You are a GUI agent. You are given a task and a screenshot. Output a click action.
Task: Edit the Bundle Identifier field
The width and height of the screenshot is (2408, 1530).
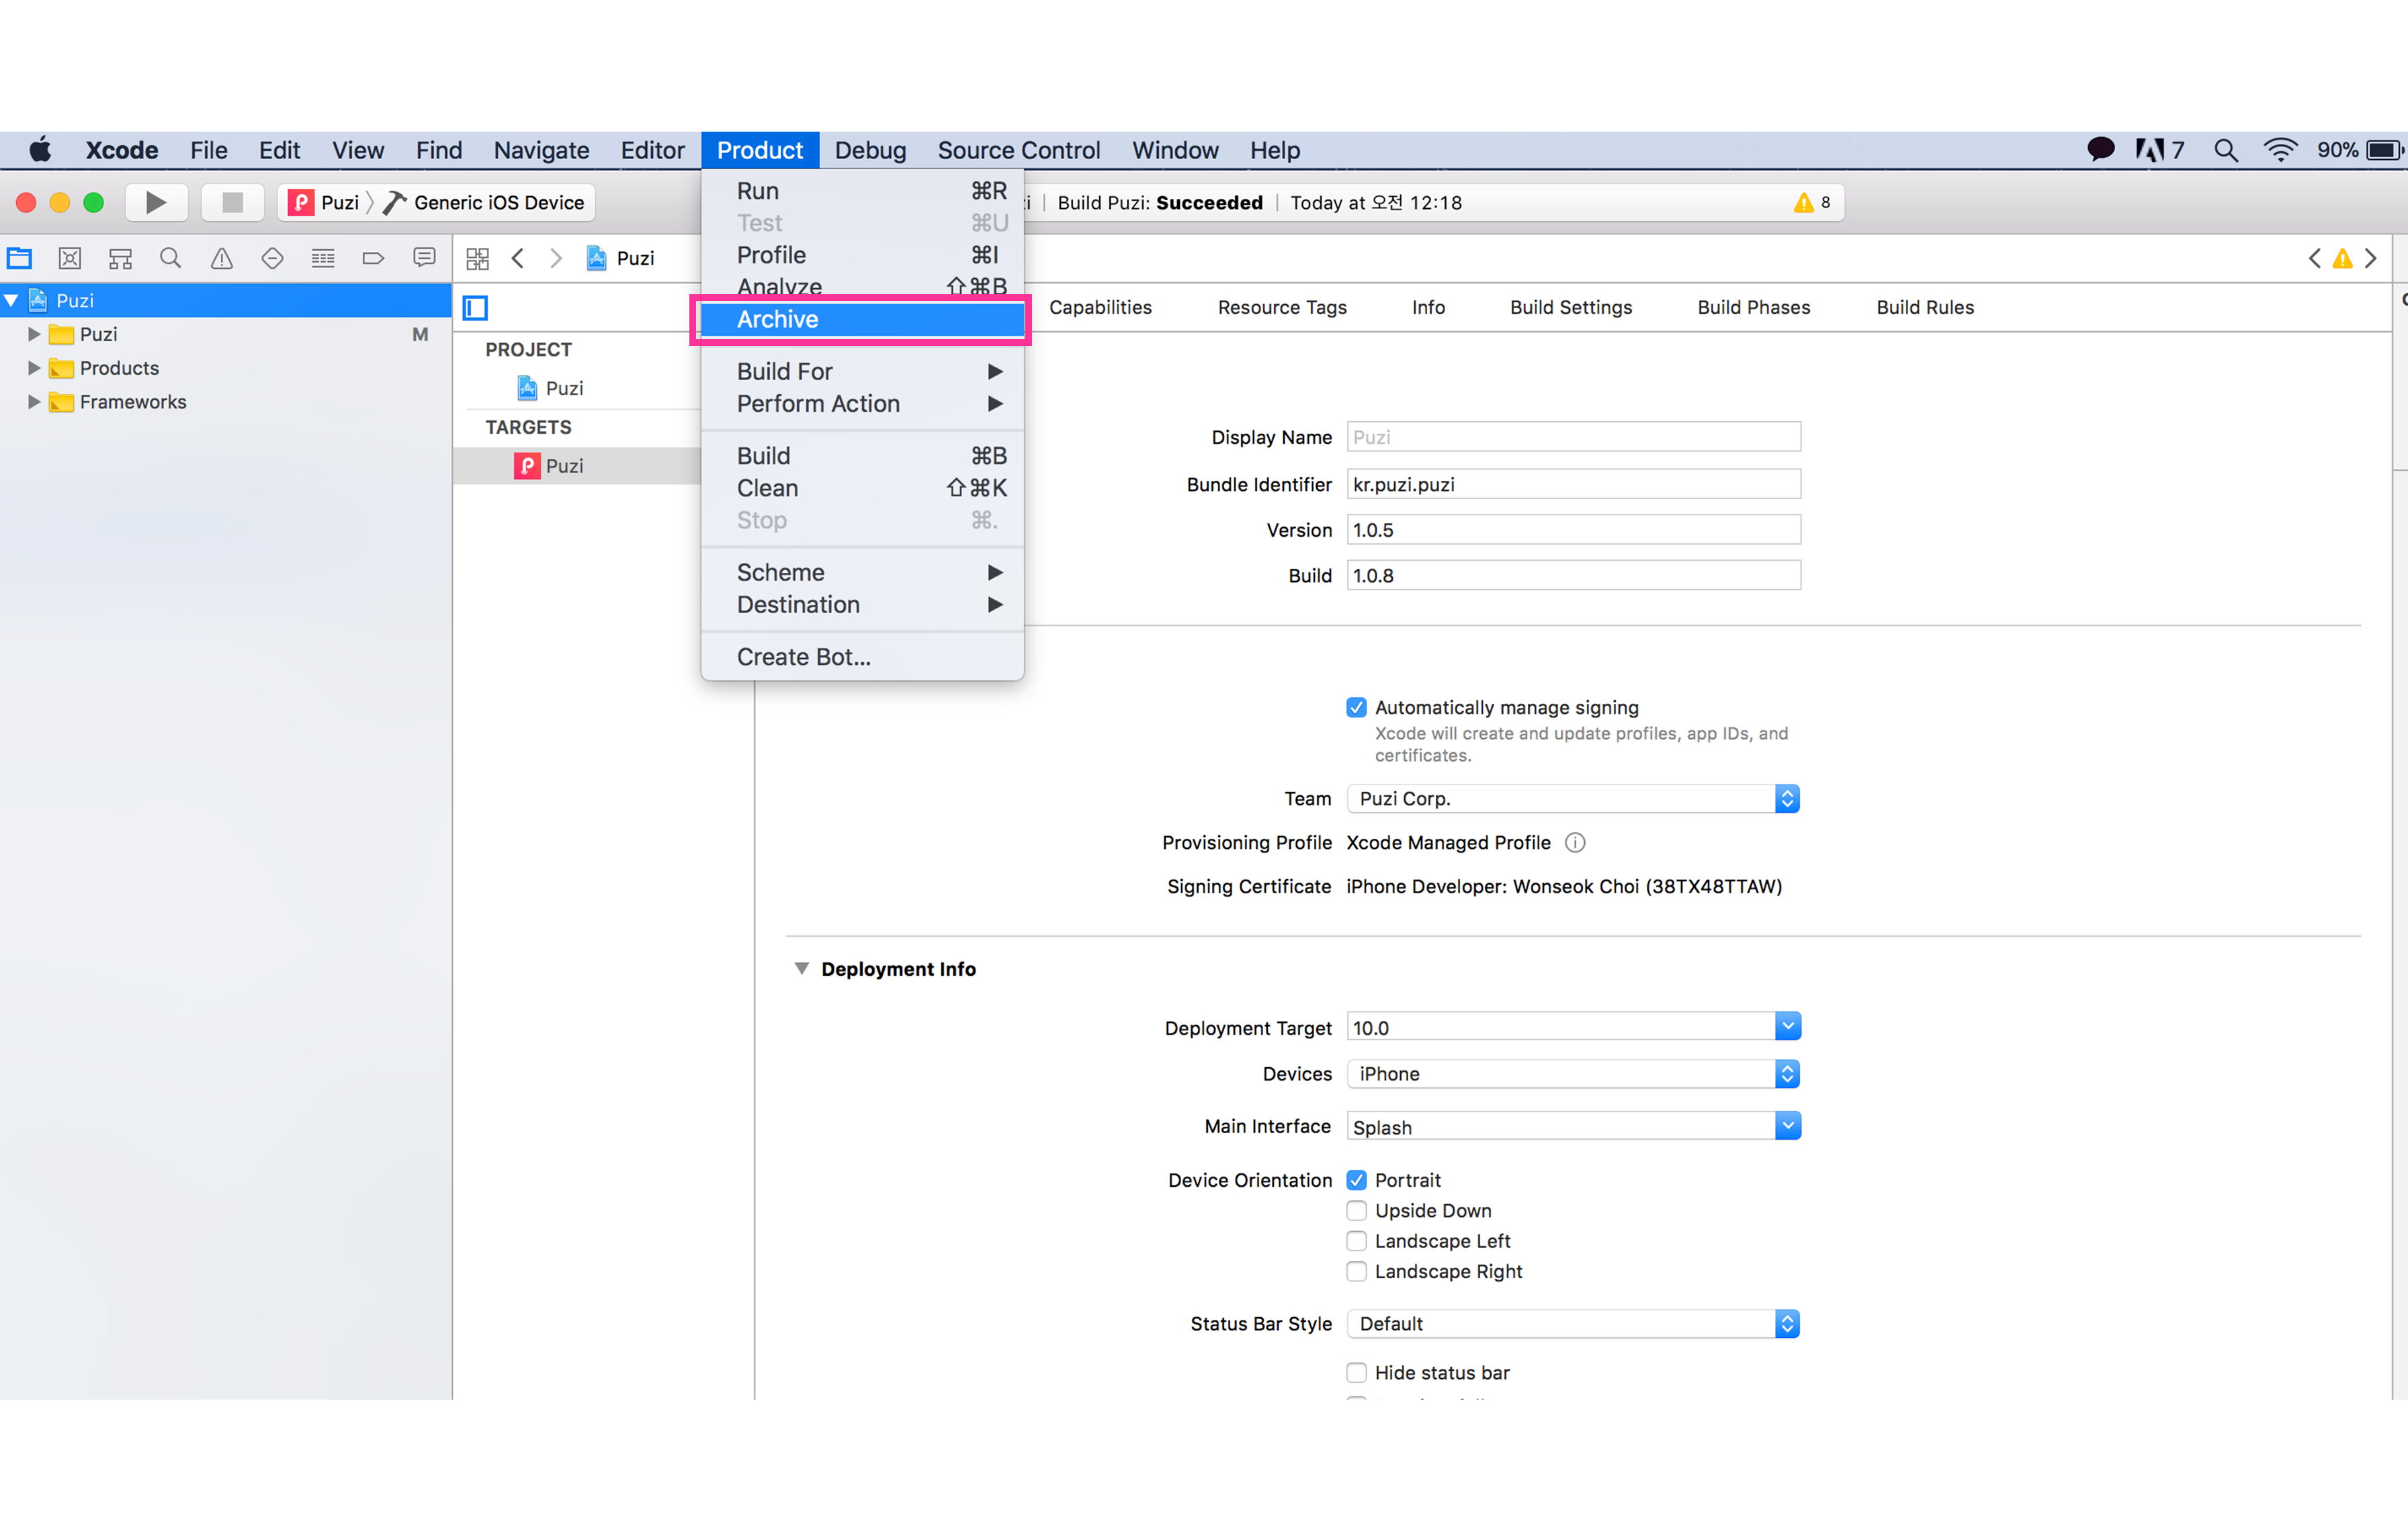[x=1574, y=484]
